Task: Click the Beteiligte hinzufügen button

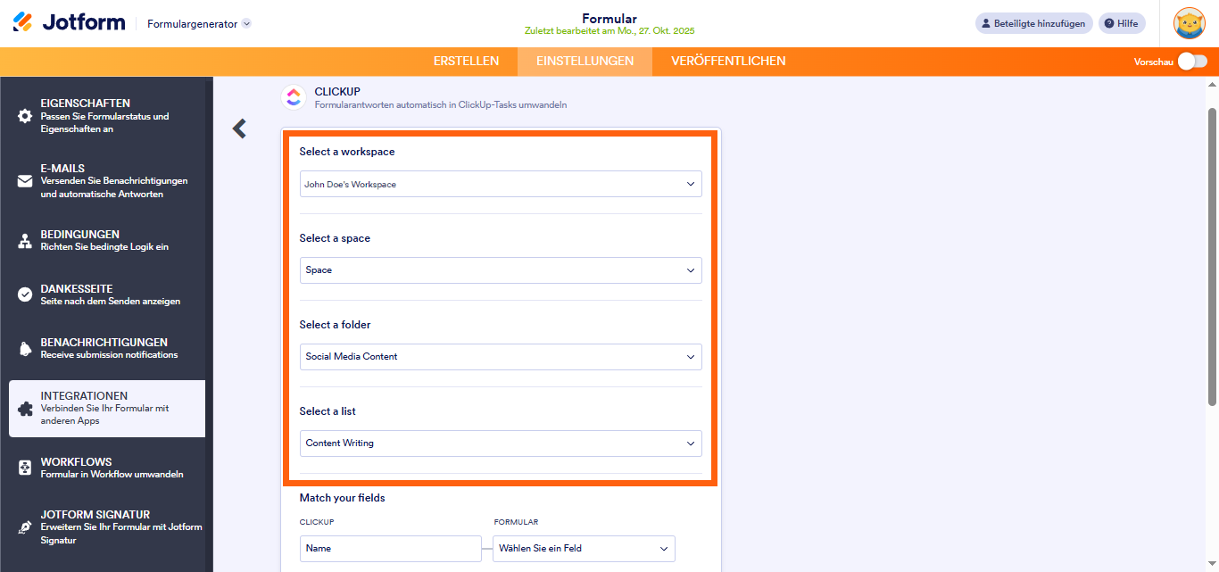Action: tap(1033, 22)
